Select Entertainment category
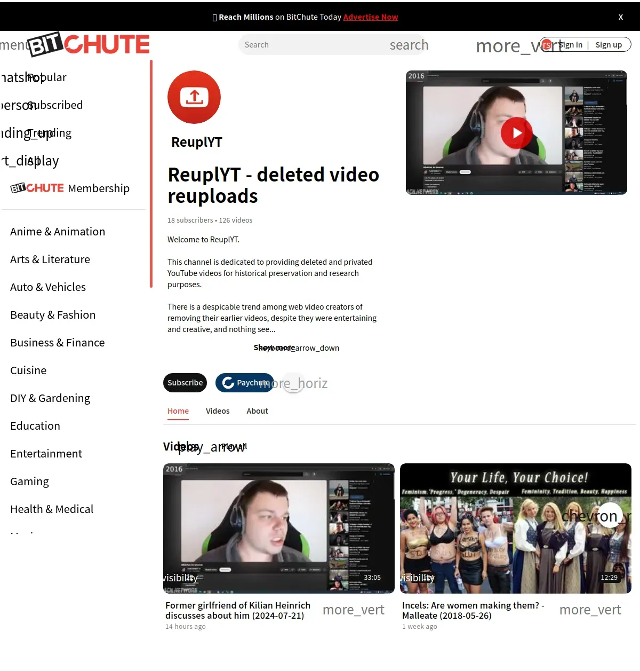The height and width of the screenshot is (671, 640). [x=46, y=454]
